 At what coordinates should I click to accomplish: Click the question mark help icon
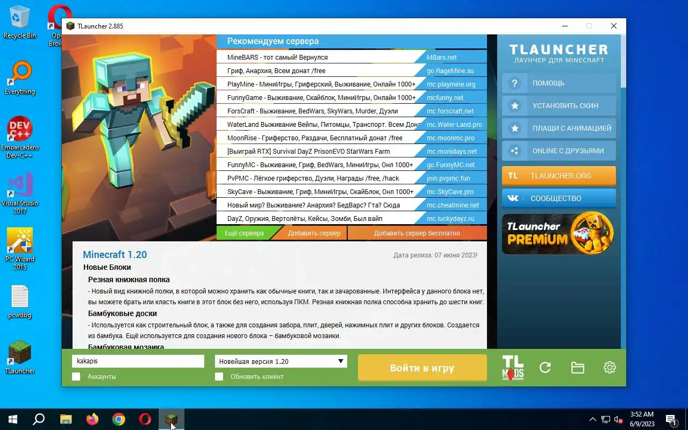pyautogui.click(x=514, y=83)
